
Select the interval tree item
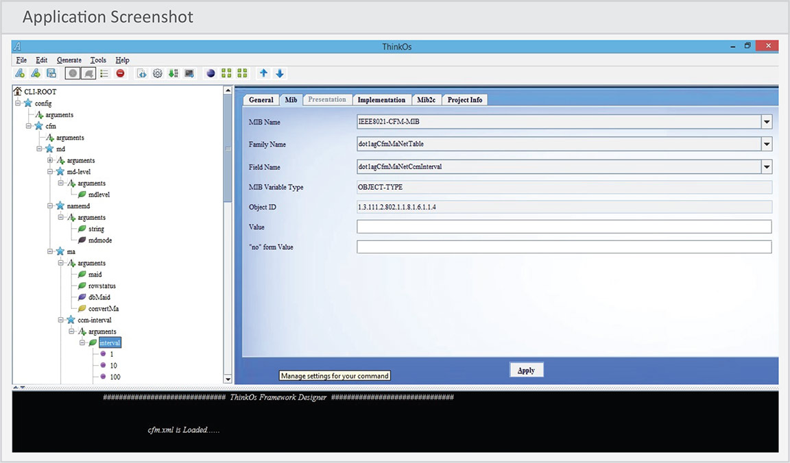110,342
